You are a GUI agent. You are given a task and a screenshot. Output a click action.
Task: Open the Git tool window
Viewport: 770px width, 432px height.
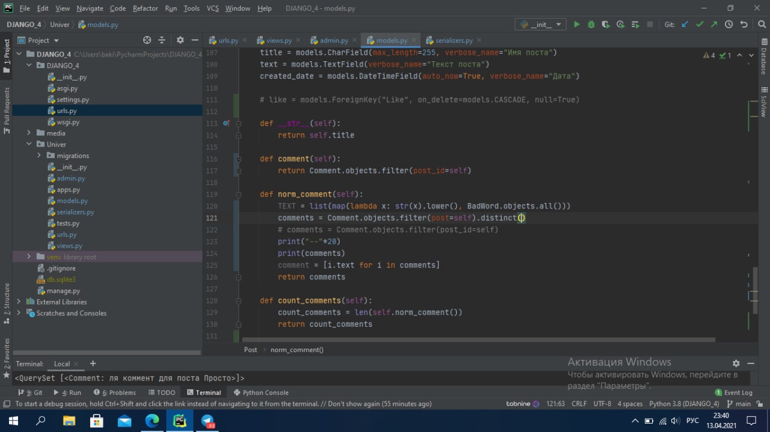[30, 392]
